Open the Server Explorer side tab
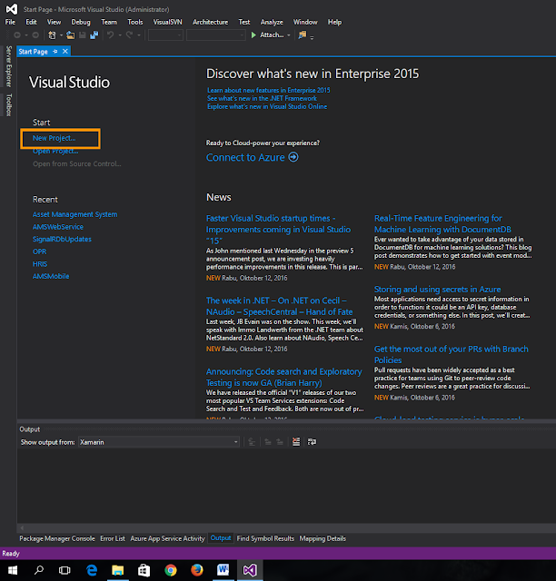This screenshot has height=581, width=556. coord(9,66)
